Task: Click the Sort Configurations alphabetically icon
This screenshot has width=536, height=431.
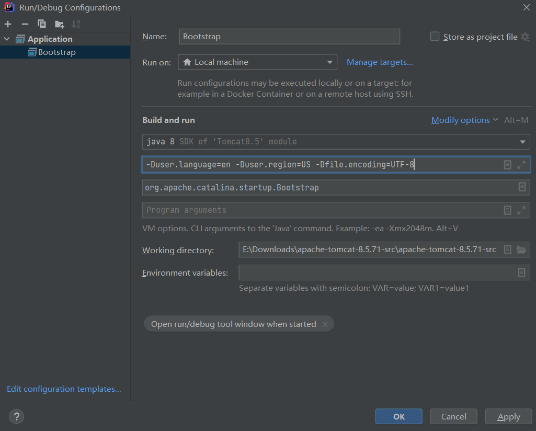Action: pos(76,24)
